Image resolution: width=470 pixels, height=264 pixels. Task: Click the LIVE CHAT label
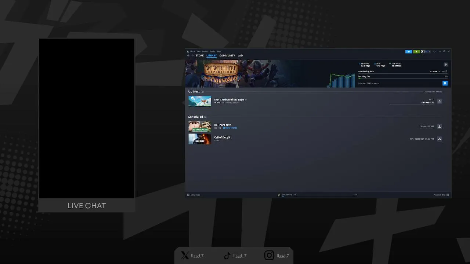(x=87, y=206)
